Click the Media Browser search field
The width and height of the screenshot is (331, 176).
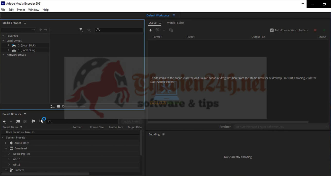coord(119,30)
